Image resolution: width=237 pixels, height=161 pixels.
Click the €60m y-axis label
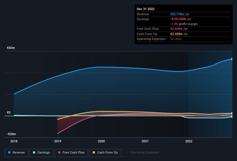click(11, 48)
